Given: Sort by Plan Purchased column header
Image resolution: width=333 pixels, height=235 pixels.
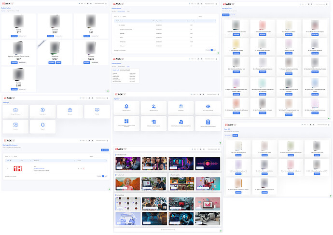Looking at the screenshot, I should 135,21.
